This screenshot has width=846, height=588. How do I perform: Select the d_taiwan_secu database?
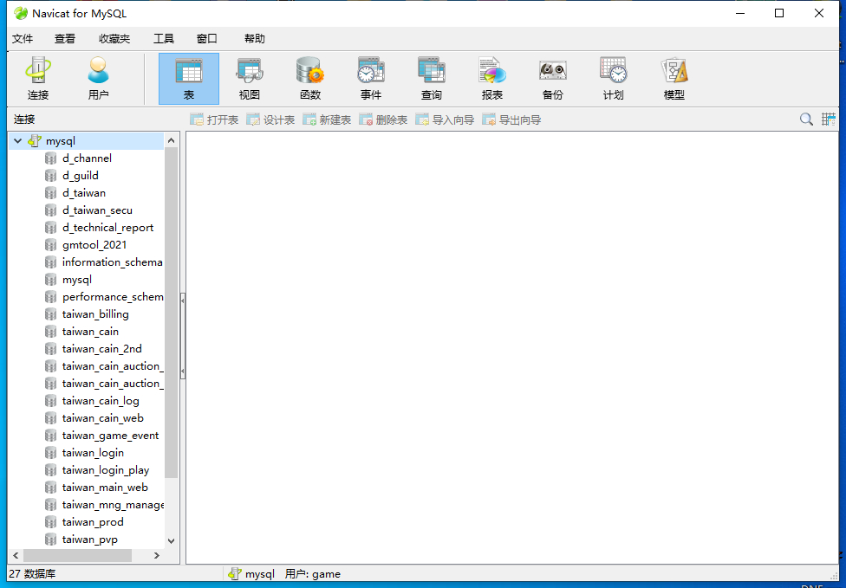click(97, 210)
